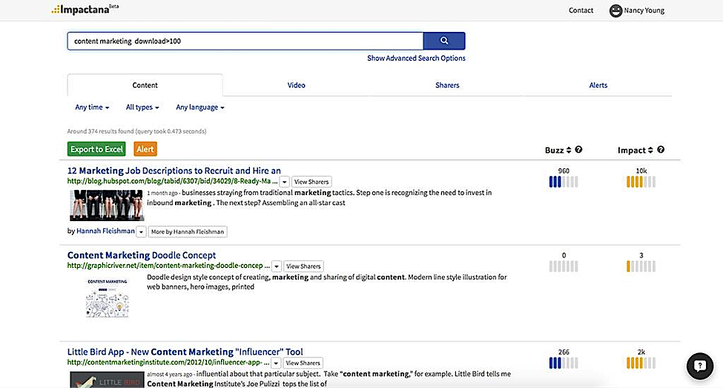Open the graphicriver.net URL link

(168, 266)
